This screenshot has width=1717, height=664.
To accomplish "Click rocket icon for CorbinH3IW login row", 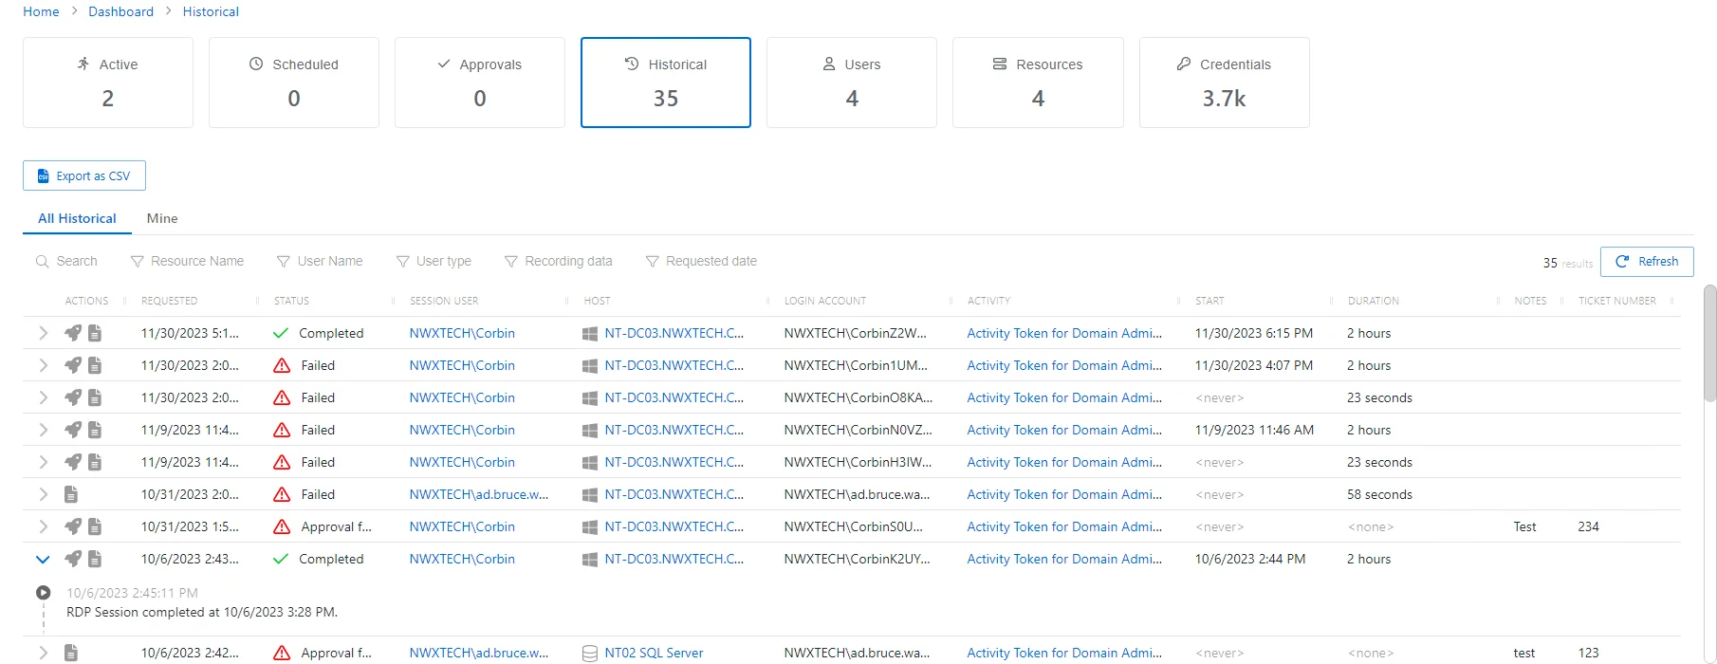I will click(x=73, y=462).
